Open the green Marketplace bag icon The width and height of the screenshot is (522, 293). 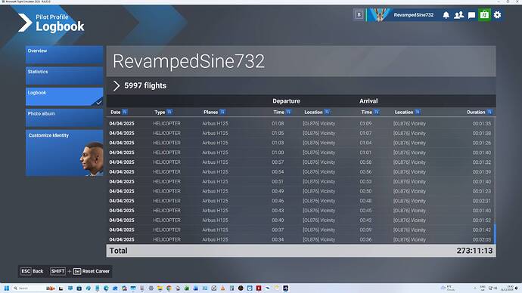pos(484,15)
